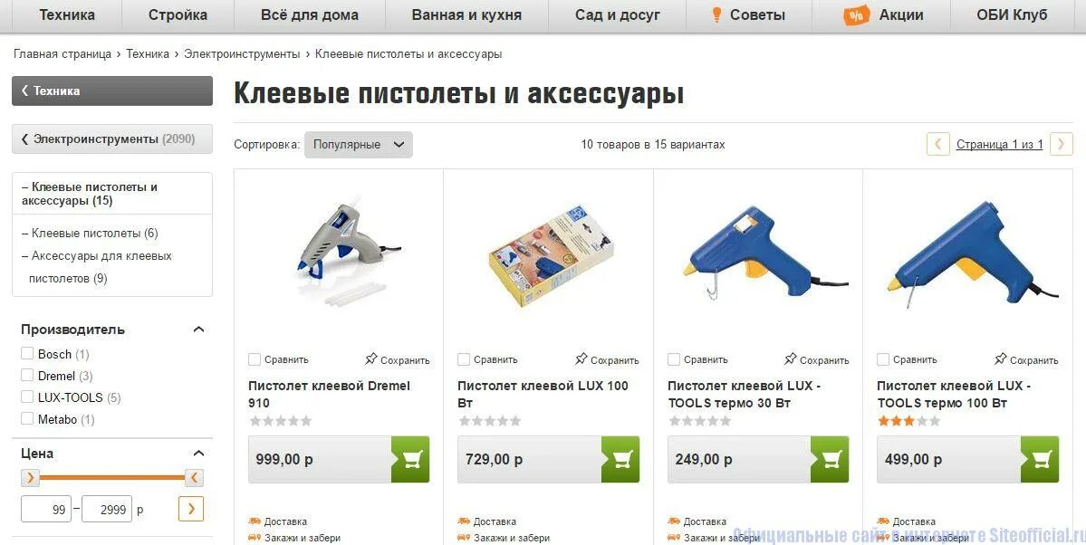
Task: Open the Стройка menu
Action: (x=178, y=14)
